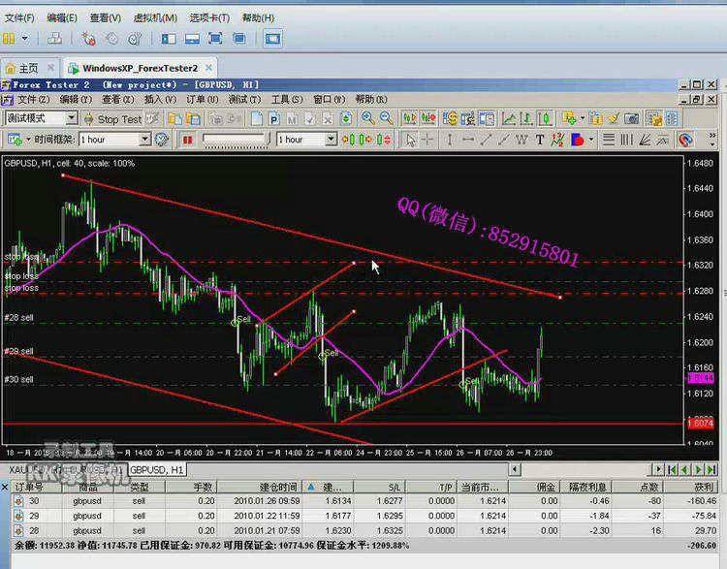
Task: Click the chart screenshot camera icon
Action: tap(632, 118)
